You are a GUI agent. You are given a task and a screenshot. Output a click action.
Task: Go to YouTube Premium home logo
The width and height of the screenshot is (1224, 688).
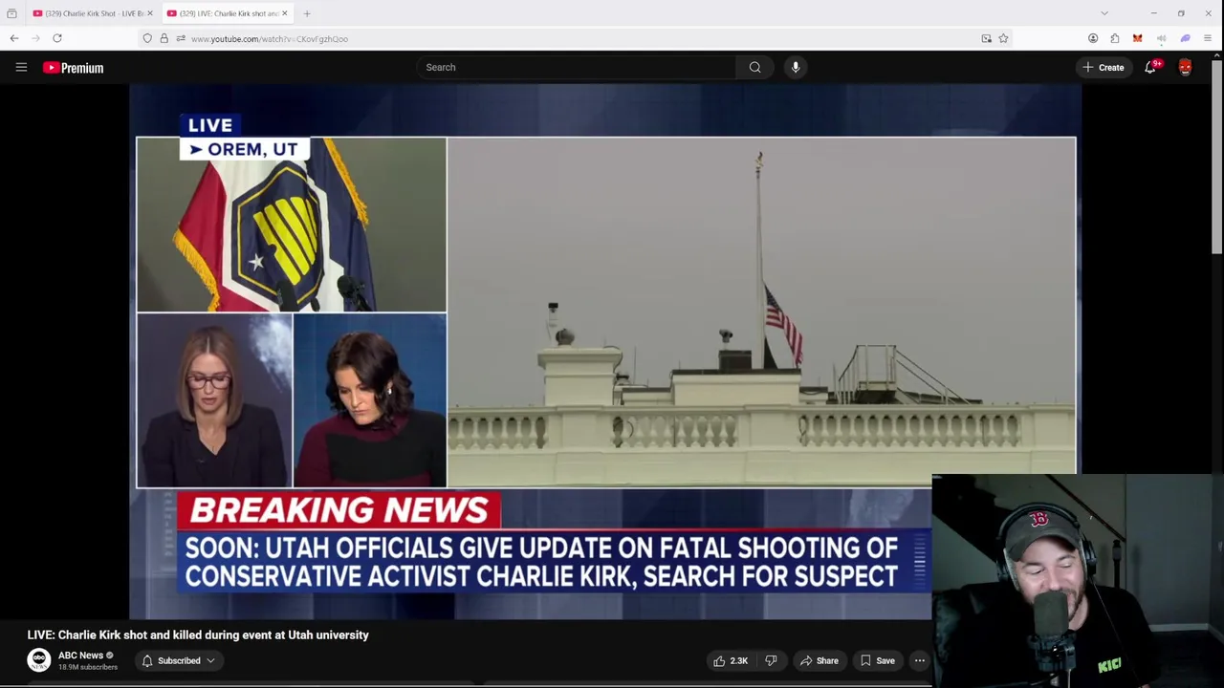[x=73, y=68]
